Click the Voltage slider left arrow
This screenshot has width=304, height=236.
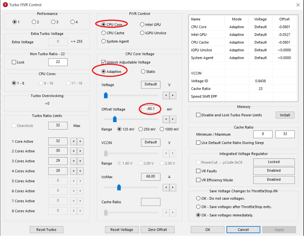166,95
